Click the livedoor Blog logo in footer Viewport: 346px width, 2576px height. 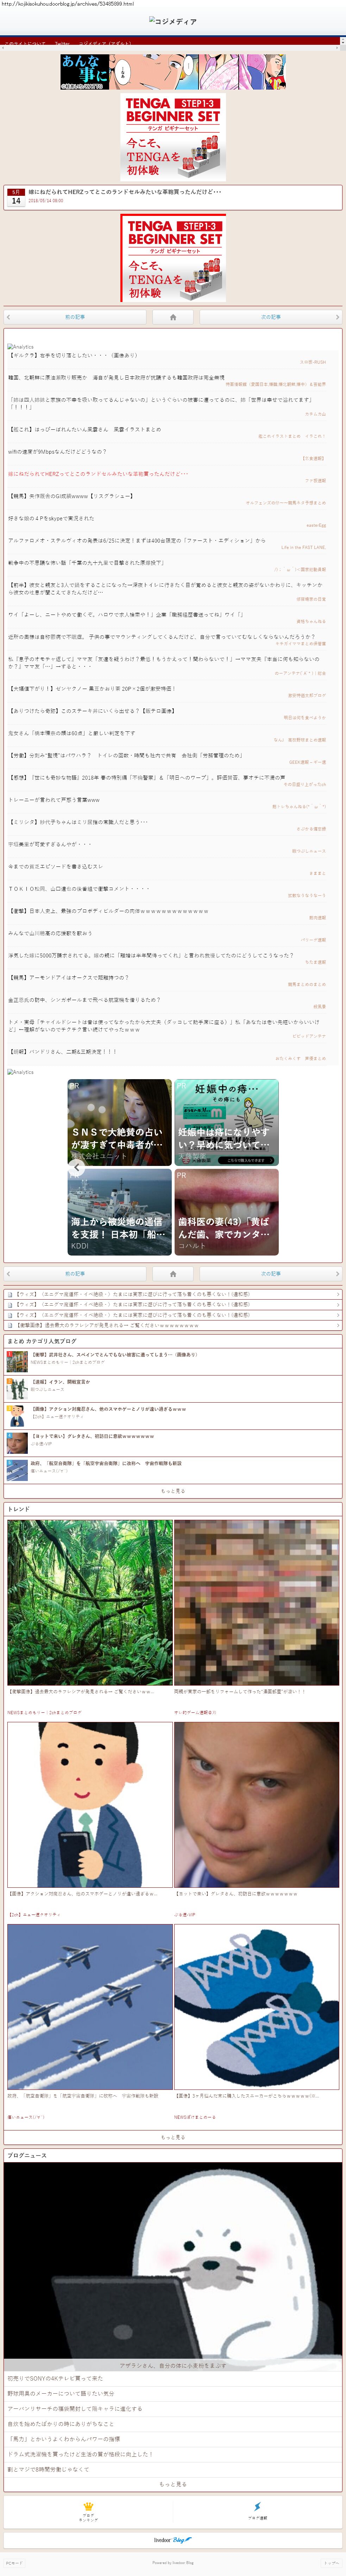point(172,2539)
